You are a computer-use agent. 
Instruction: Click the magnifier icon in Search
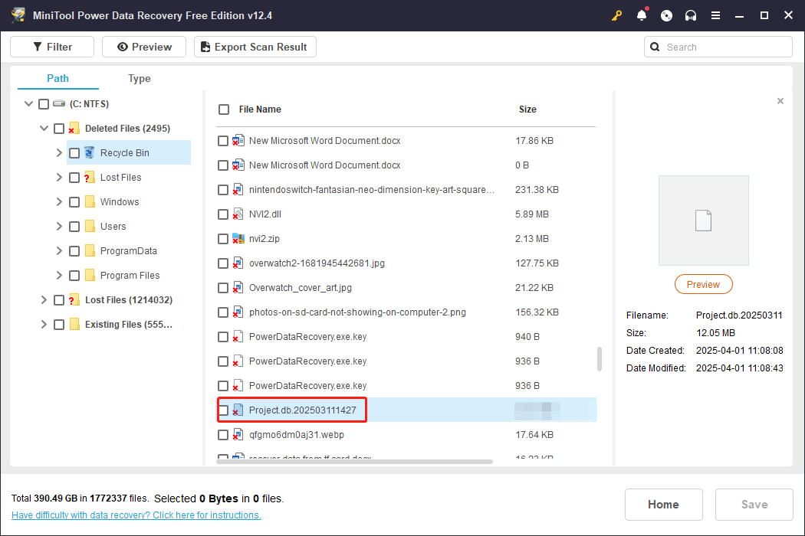655,47
